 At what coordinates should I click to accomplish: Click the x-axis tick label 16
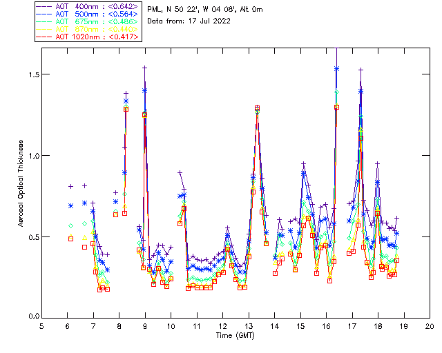(x=326, y=326)
